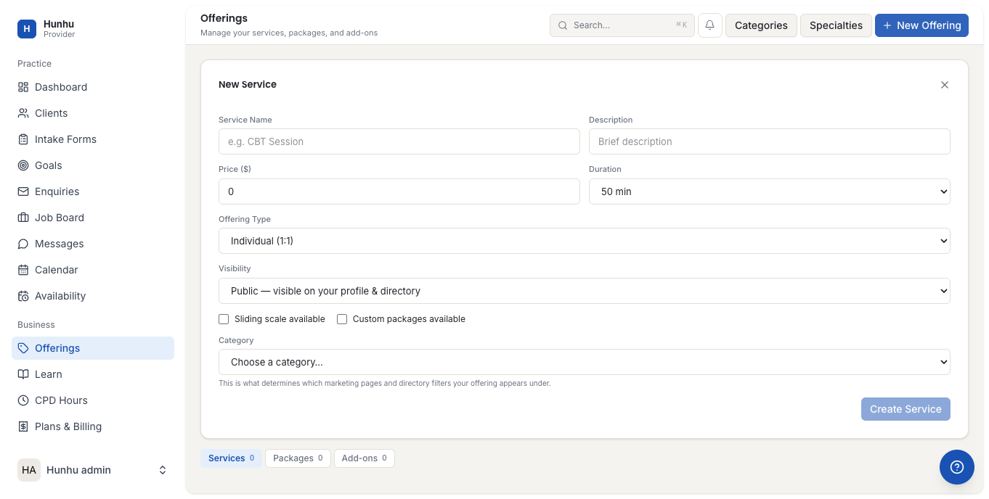Go to Messages
This screenshot has height=499, width=989.
click(93, 244)
